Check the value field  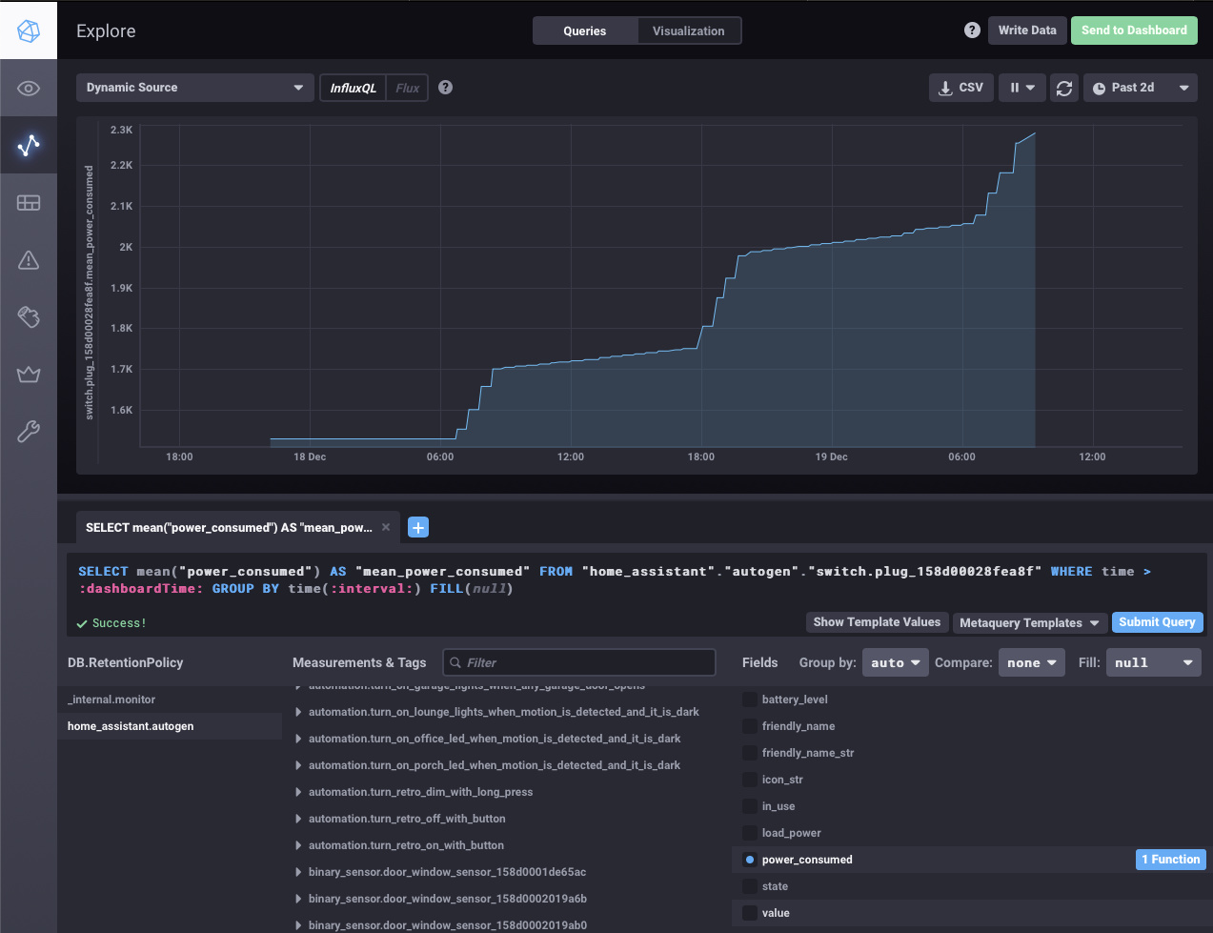[750, 913]
